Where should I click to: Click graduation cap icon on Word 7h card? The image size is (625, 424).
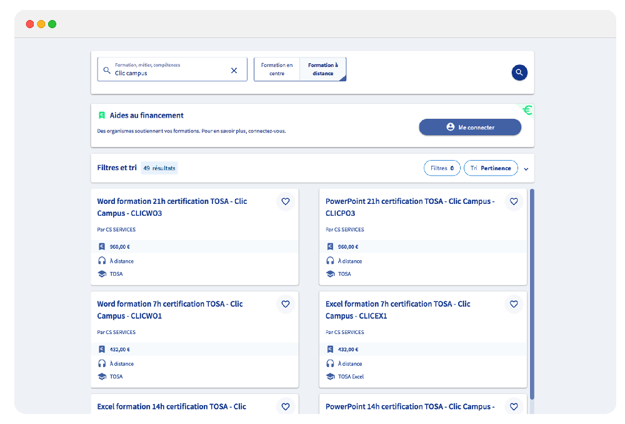coord(102,376)
